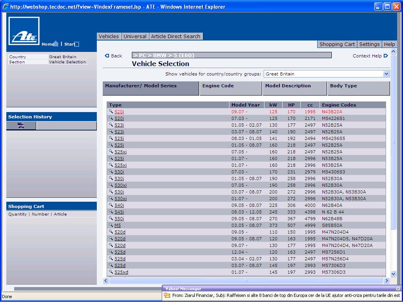This screenshot has height=302, width=403.
Task: Click magnifier icon for 530xi 07.05 row
Action: 111,185
